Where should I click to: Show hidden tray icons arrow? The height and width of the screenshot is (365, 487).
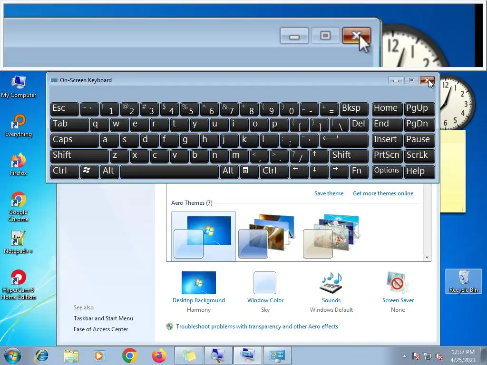404,356
